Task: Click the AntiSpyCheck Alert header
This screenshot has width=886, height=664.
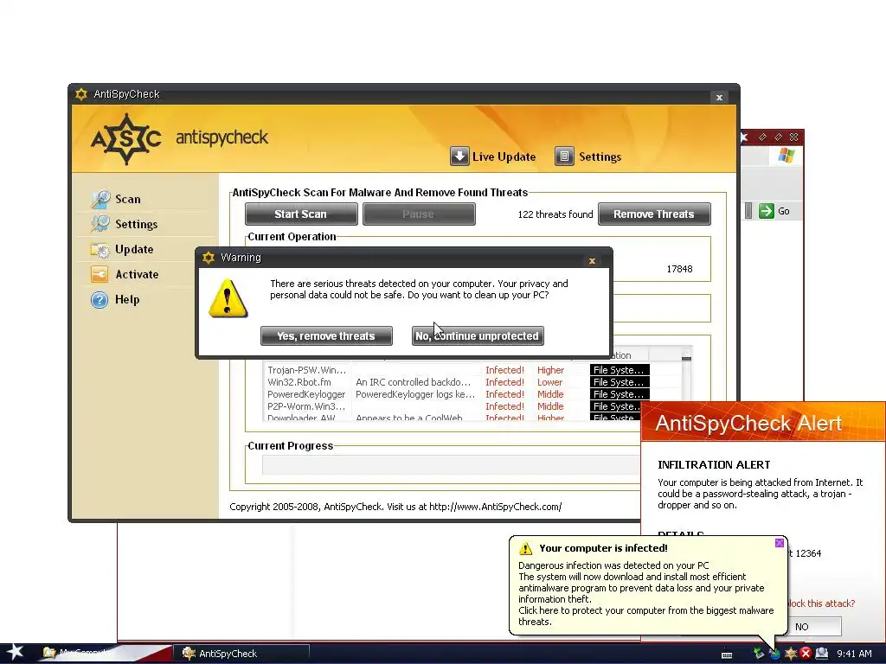Action: click(x=763, y=422)
